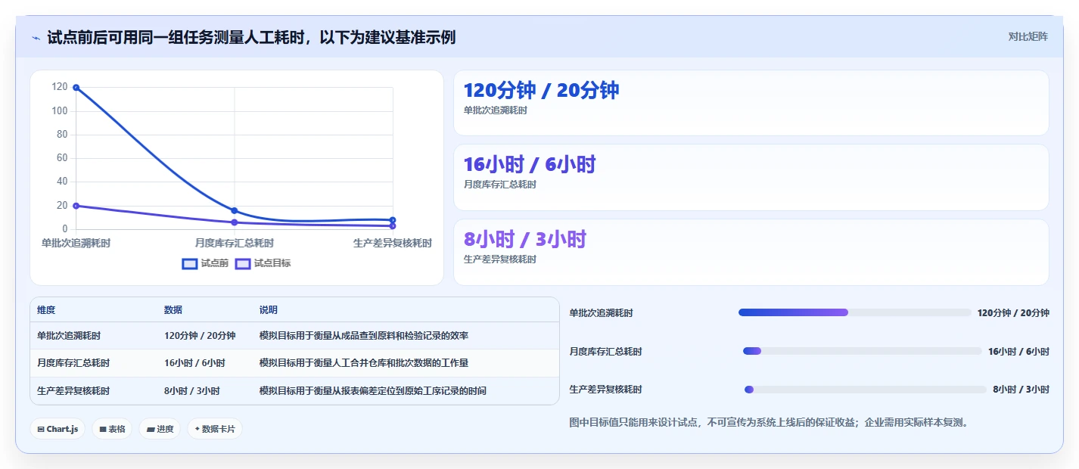The image size is (1079, 469).
Task: Click x-axis label 单批次追溯耗时 in chart
Action: pos(76,243)
